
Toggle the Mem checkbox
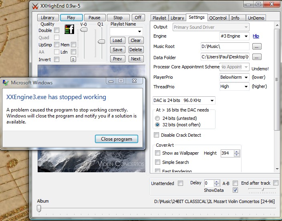click(x=73, y=44)
